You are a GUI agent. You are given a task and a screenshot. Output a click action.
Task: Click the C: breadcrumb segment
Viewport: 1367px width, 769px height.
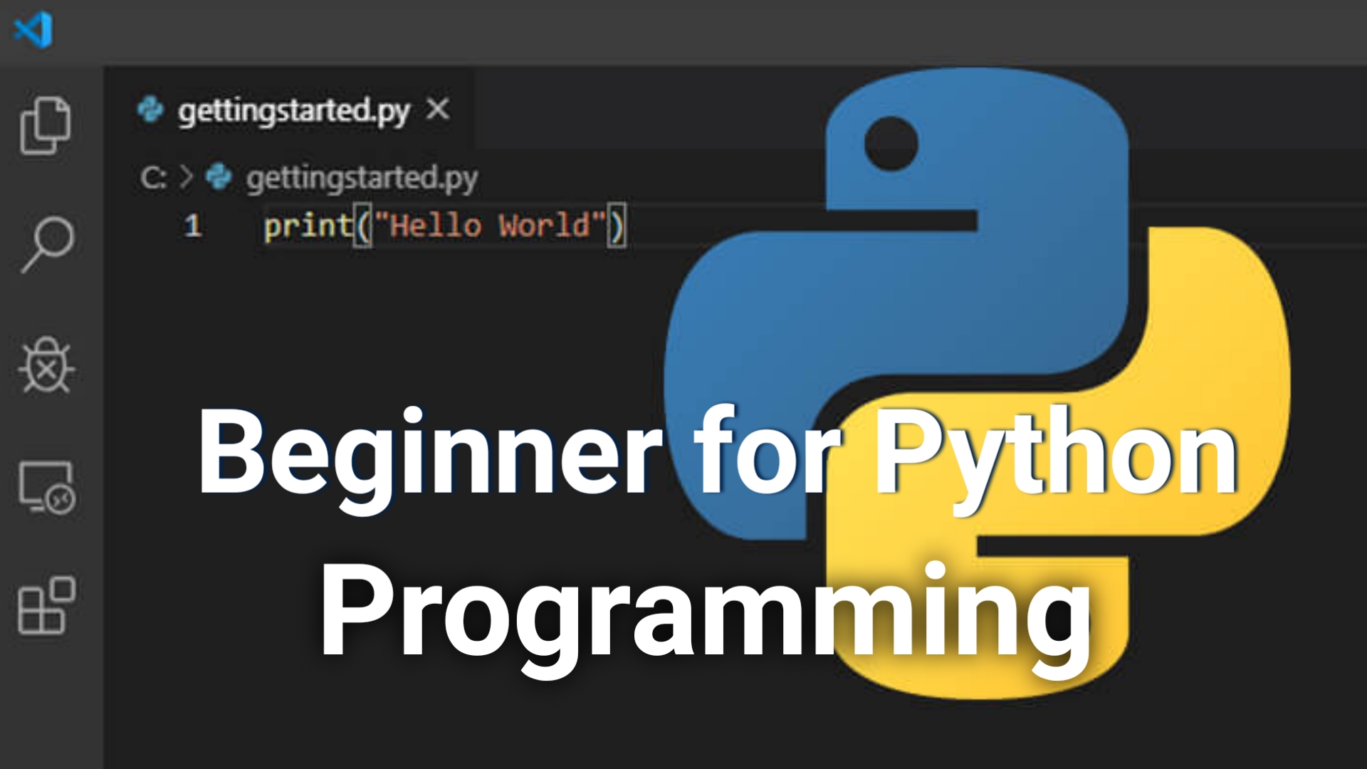(x=153, y=177)
